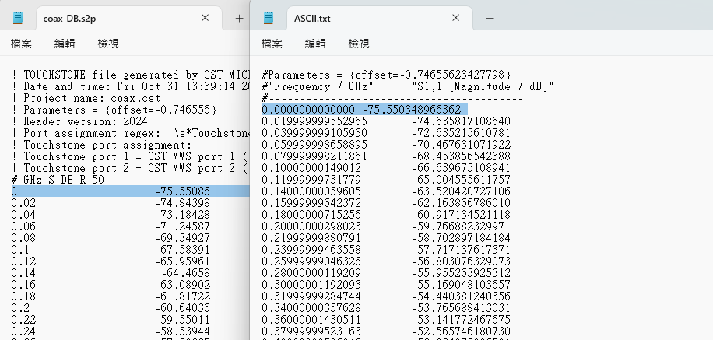Open 檢視 menu in coax_DB.s2p window

click(108, 44)
